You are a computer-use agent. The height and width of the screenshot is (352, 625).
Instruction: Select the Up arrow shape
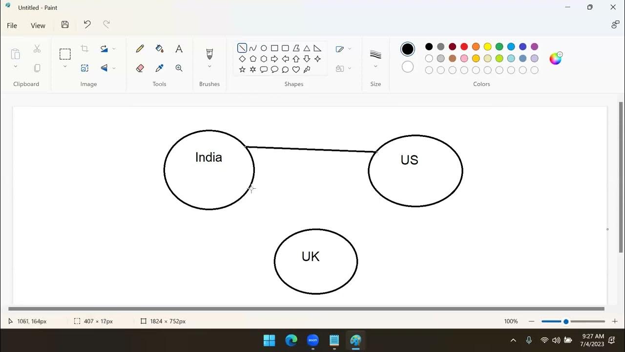click(x=296, y=59)
